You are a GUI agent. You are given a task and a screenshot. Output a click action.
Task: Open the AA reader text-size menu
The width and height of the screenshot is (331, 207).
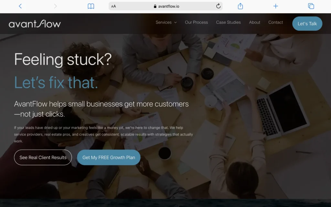coord(113,6)
